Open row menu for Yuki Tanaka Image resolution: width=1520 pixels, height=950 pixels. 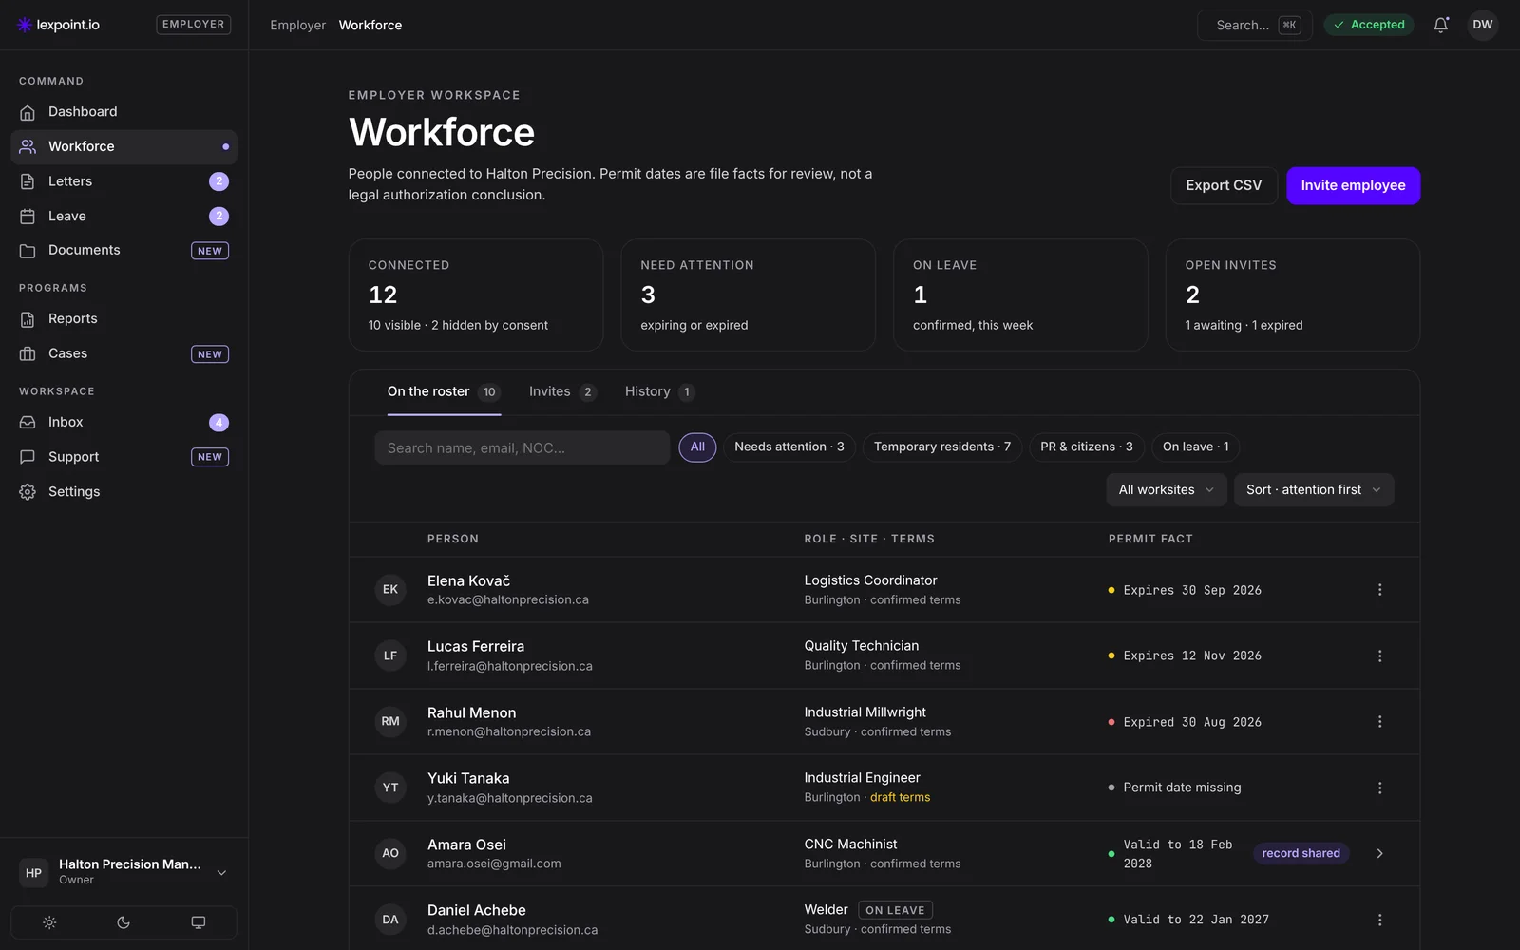click(1379, 788)
